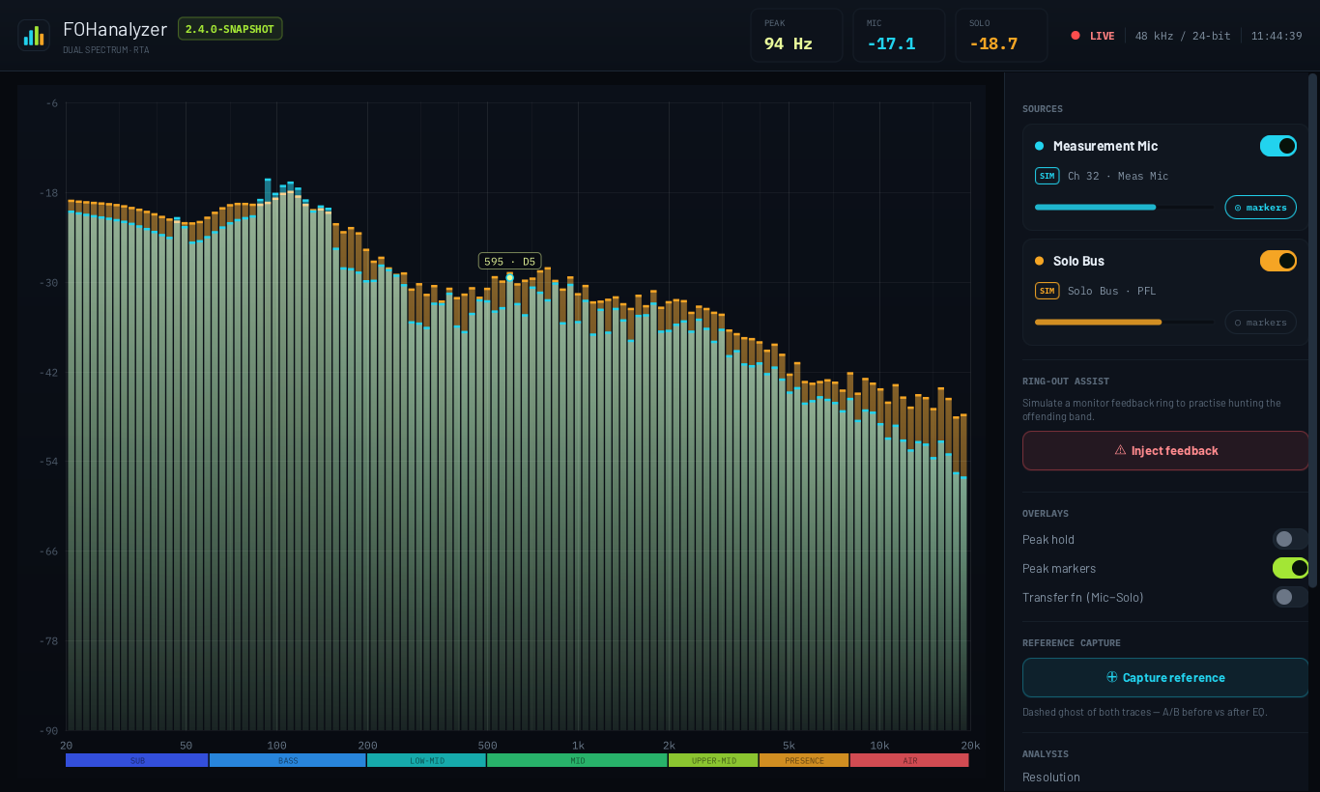Click the red LIVE status dot

click(x=1076, y=36)
